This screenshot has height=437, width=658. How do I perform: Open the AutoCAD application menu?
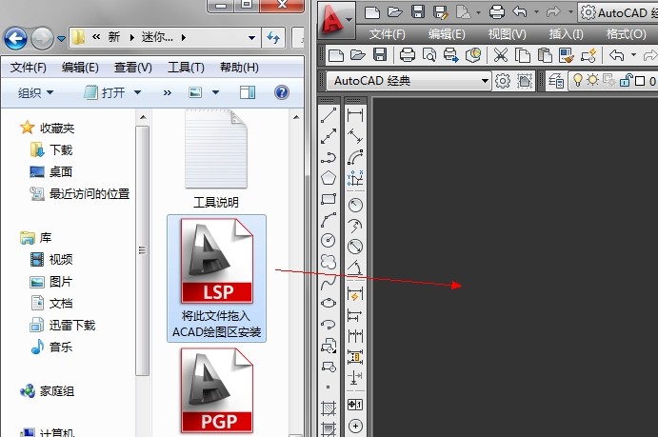pos(336,19)
